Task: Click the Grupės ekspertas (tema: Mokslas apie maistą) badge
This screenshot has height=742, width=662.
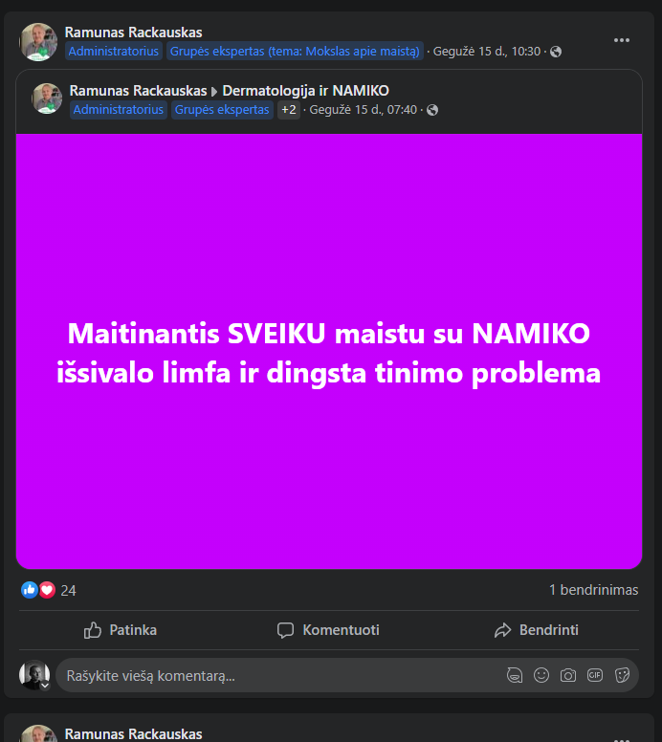Action: click(x=295, y=51)
